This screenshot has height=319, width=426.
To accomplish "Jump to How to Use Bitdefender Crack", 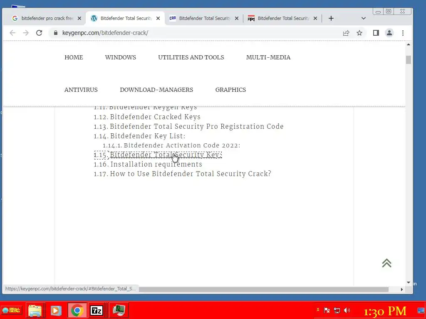I will click(x=191, y=174).
